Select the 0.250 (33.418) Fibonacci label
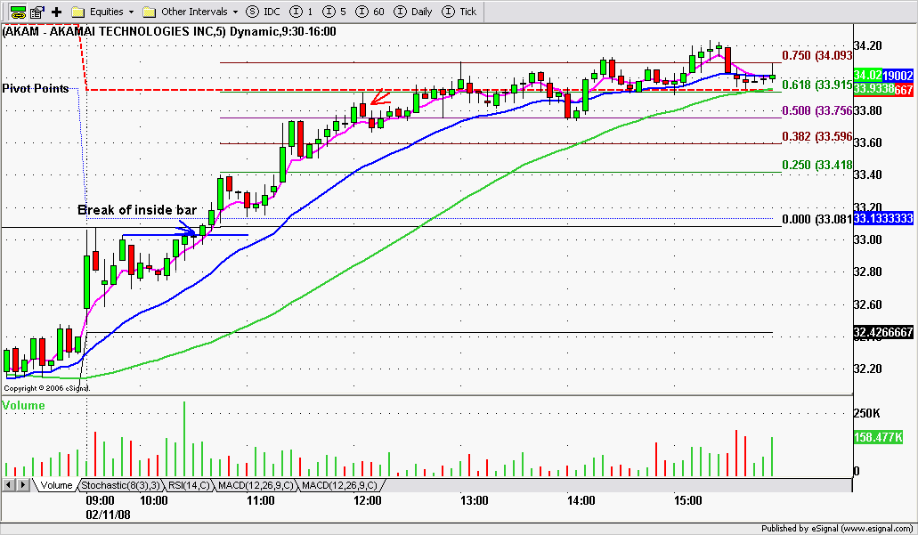 [817, 165]
